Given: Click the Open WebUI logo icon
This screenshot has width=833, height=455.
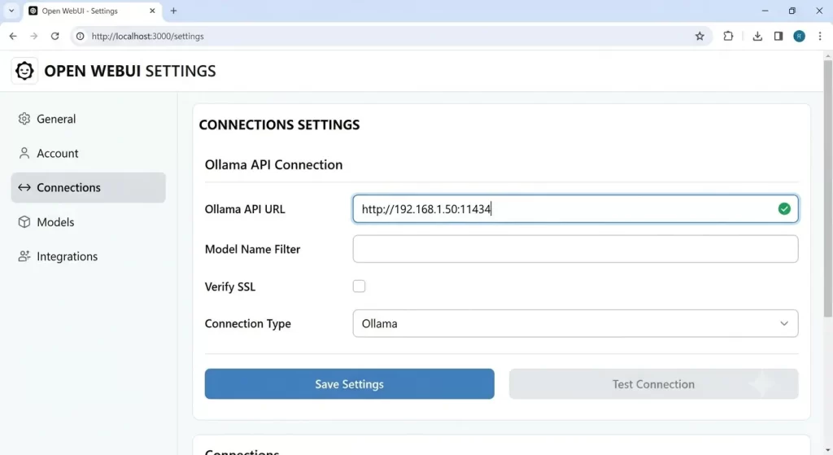Looking at the screenshot, I should tap(24, 71).
